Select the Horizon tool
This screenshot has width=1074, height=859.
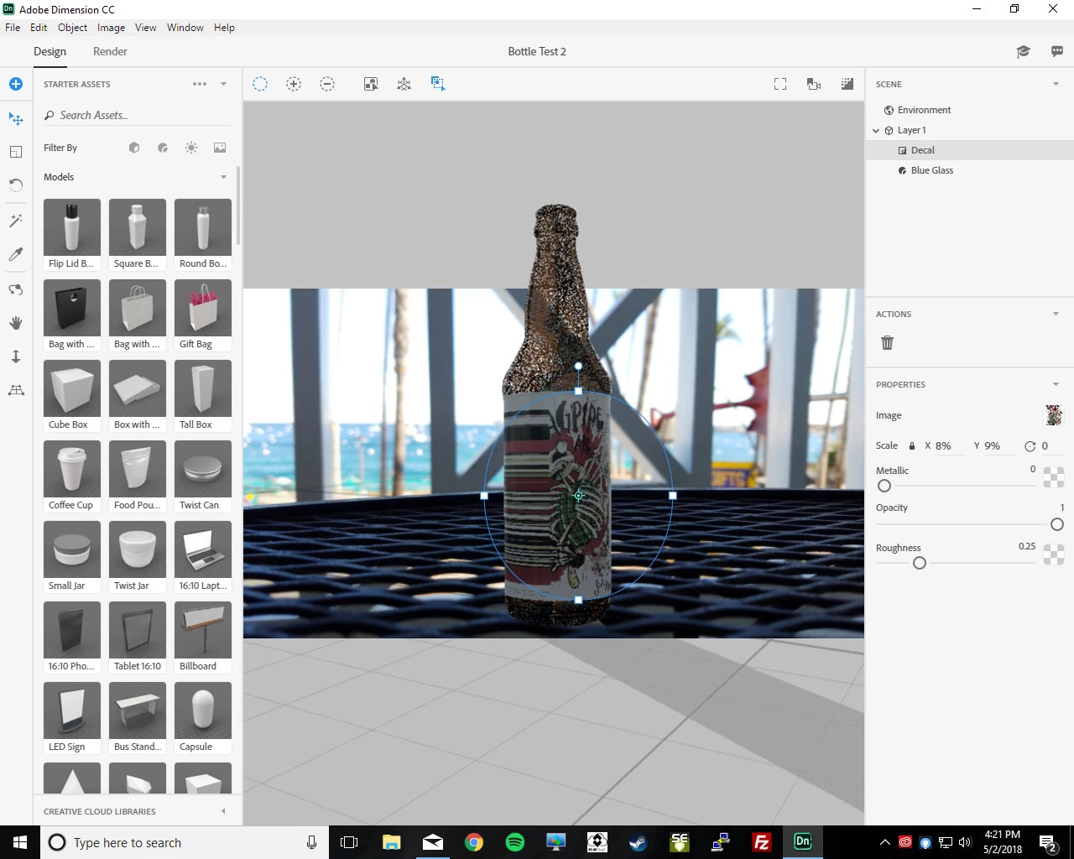(15, 390)
